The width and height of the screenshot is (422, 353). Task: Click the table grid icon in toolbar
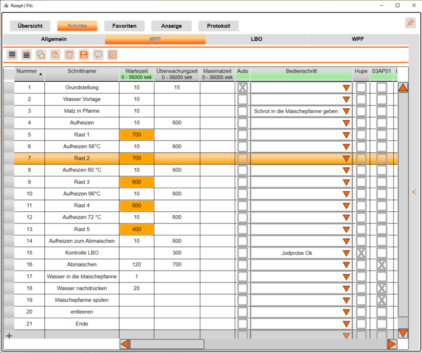(x=113, y=55)
